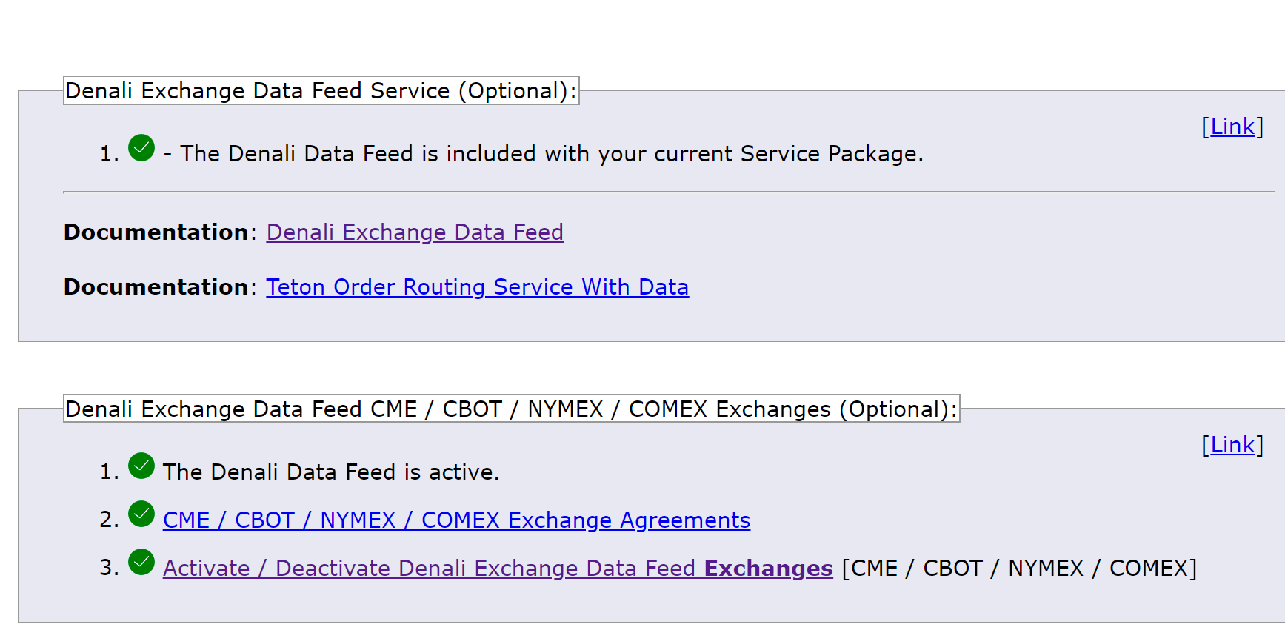Image resolution: width=1285 pixels, height=627 pixels.
Task: Click list number 2 before Exchange Agreements
Action: (108, 520)
